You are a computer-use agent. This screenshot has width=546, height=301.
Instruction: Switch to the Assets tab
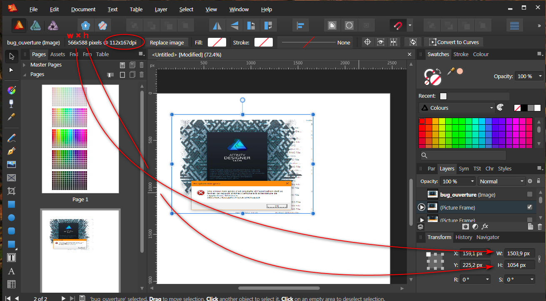click(x=57, y=54)
